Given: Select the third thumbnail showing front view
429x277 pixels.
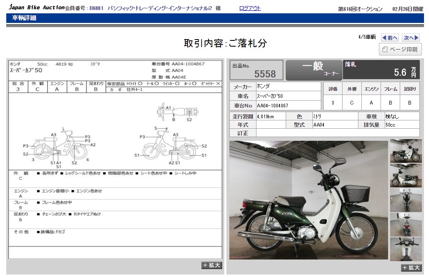Looking at the screenshot, I should click(406, 200).
